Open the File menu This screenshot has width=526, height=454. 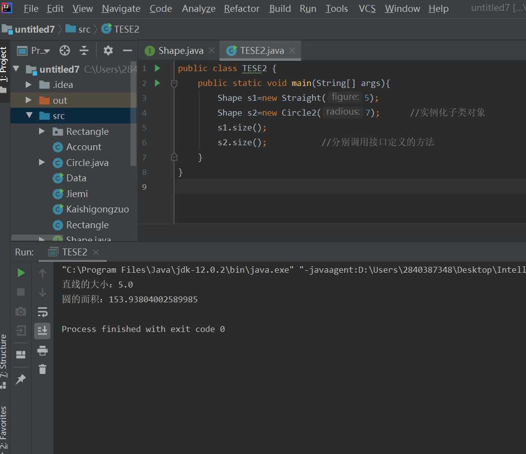(x=31, y=8)
